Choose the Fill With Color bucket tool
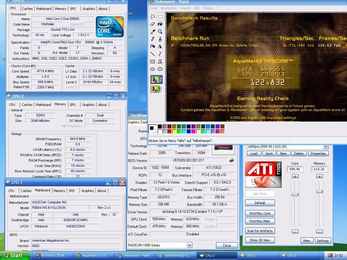 coord(160,24)
